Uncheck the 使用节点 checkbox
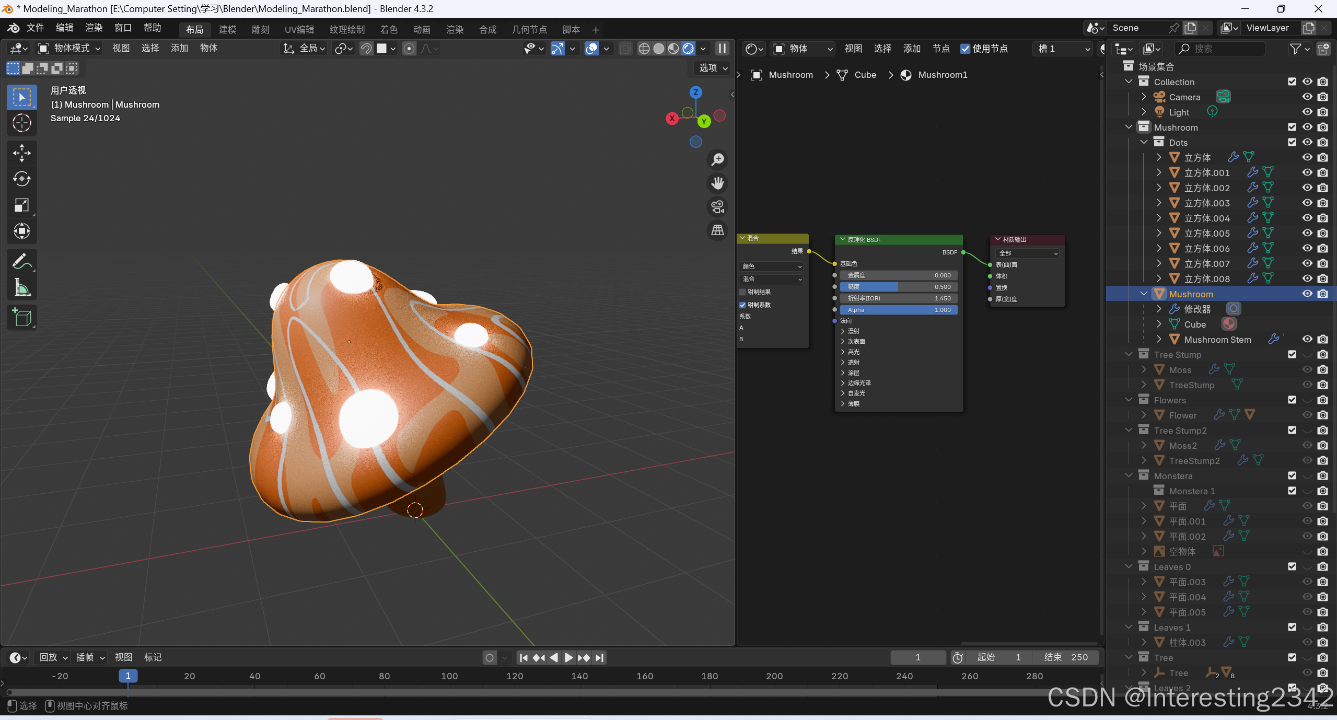This screenshot has height=720, width=1337. [x=964, y=49]
